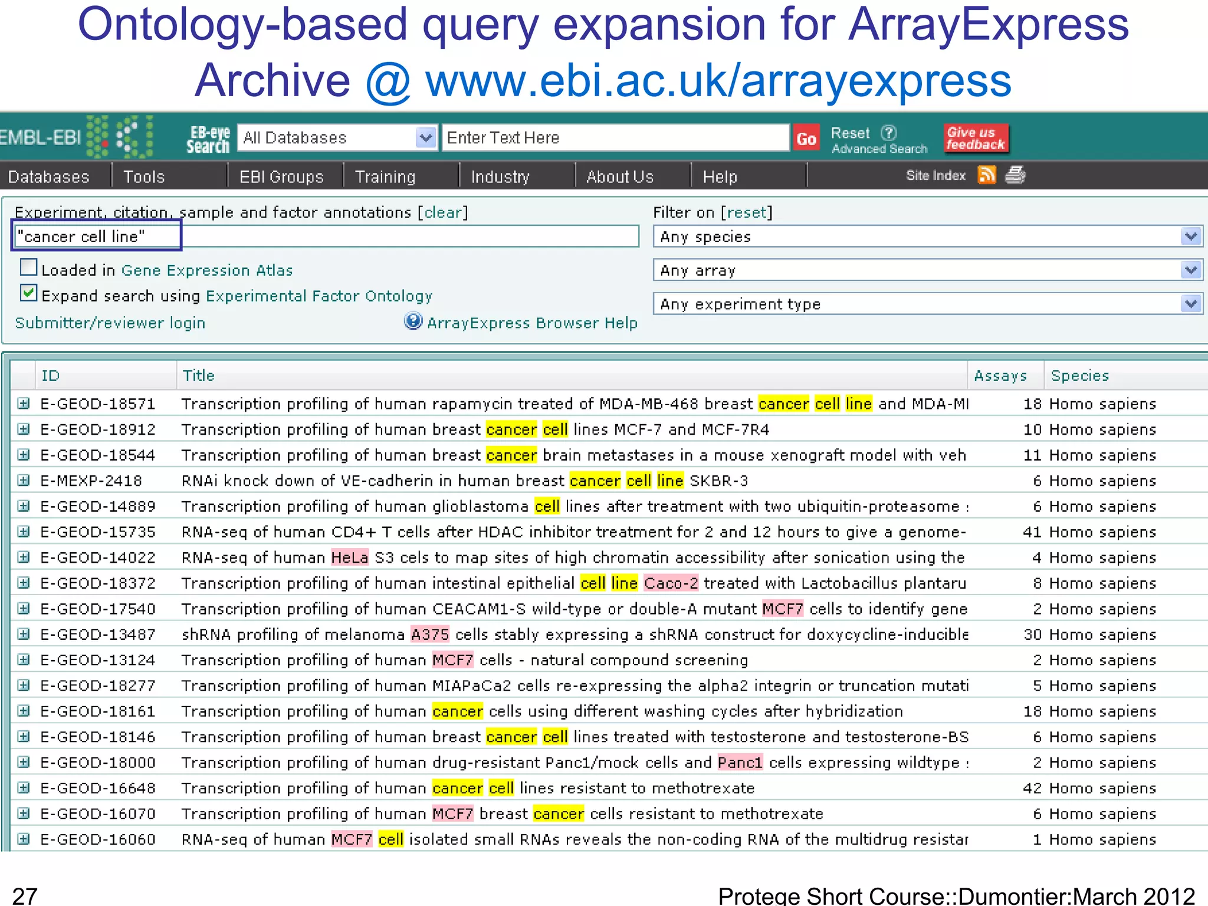This screenshot has height=906, width=1208.
Task: Open the Tools menu
Action: coord(144,176)
